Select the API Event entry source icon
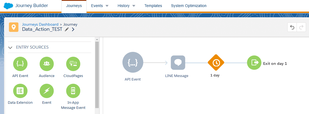 click(20, 64)
